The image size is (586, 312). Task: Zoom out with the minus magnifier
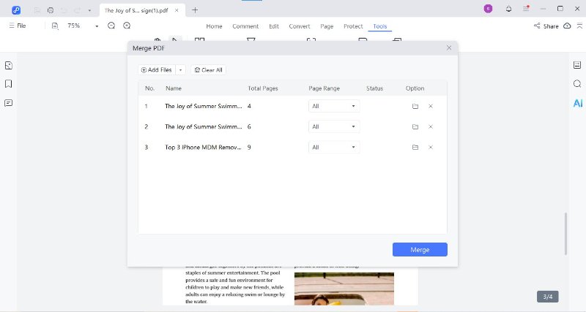tap(111, 26)
